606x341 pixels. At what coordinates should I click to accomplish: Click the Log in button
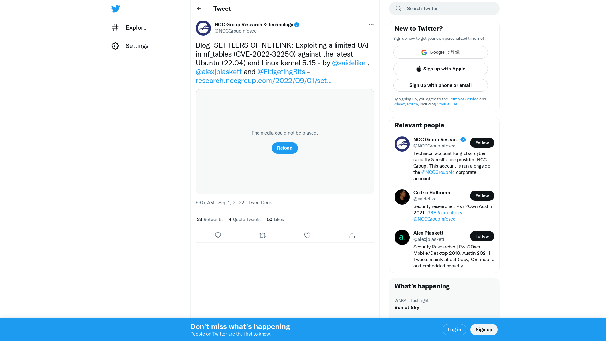point(454,330)
